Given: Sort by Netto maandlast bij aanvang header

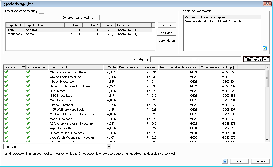Looking at the screenshot, I should 179,67.
